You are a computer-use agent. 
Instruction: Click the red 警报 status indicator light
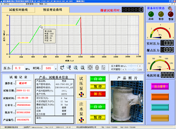[171, 14]
